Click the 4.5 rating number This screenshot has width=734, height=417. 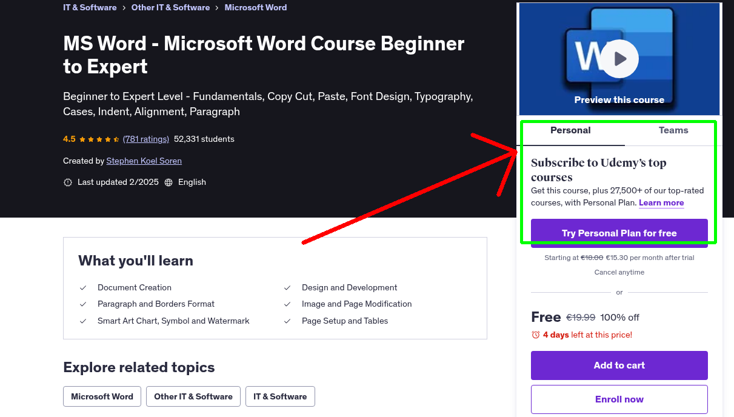point(69,139)
